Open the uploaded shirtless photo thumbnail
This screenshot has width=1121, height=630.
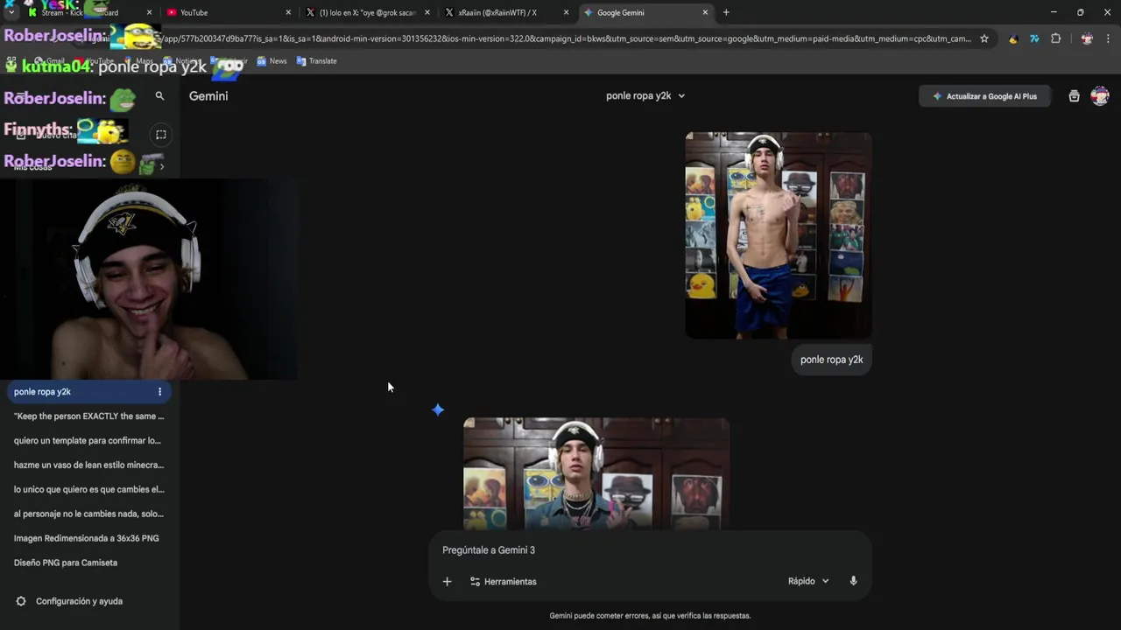[x=779, y=235]
